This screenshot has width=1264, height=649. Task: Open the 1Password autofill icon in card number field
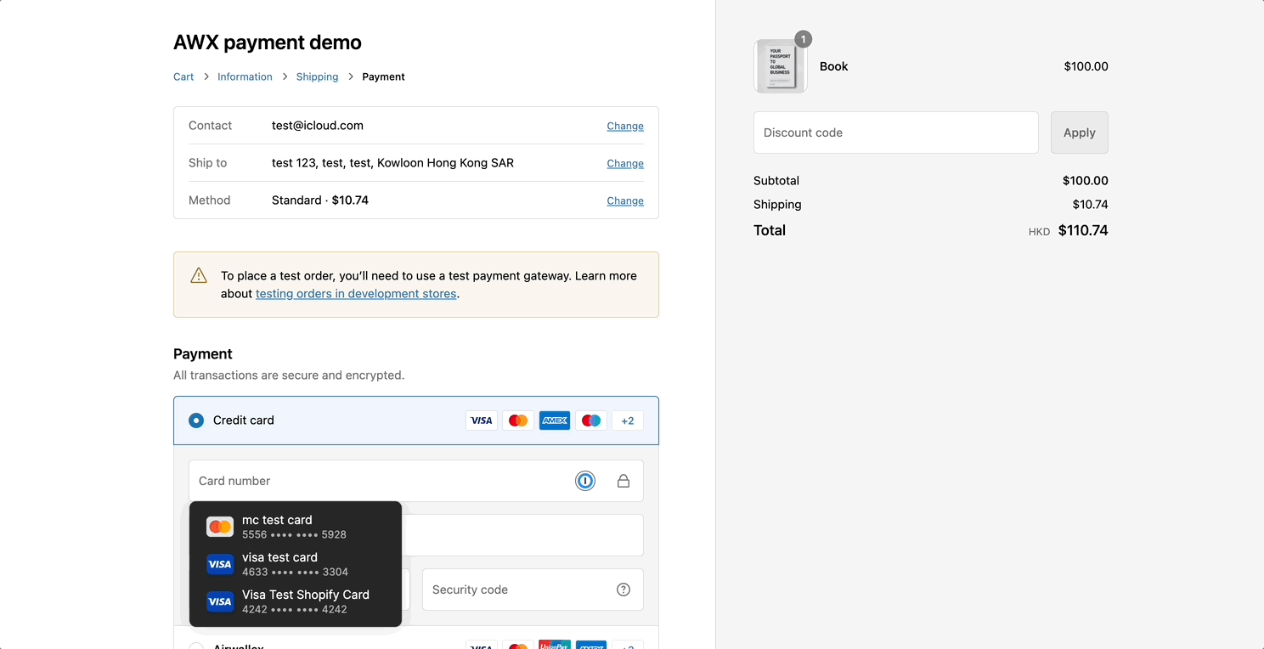point(584,480)
